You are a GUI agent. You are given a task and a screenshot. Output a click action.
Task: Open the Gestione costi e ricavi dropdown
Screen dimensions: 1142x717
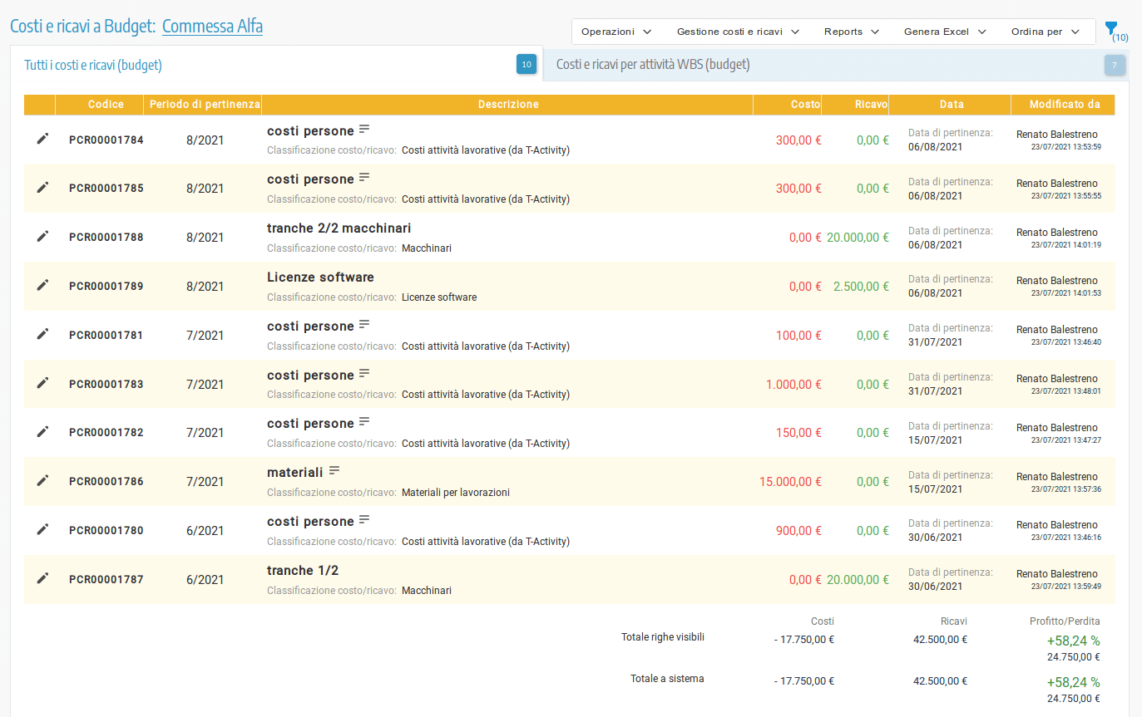pyautogui.click(x=738, y=32)
